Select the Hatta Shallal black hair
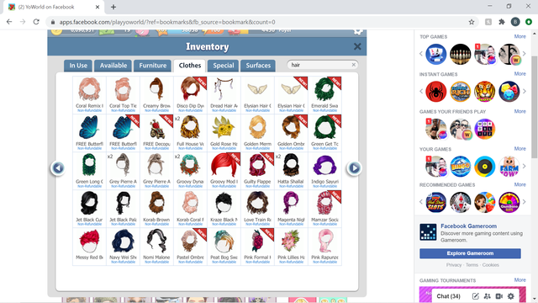Image resolution: width=538 pixels, height=303 pixels. pyautogui.click(x=291, y=170)
